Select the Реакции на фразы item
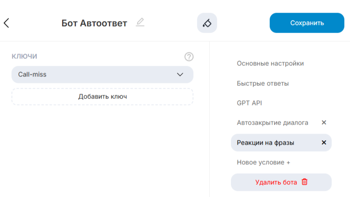Viewport: 350px width, 197px height. 266,143
